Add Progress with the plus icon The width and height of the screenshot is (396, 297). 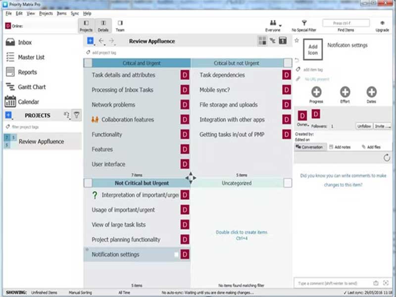[x=316, y=92]
